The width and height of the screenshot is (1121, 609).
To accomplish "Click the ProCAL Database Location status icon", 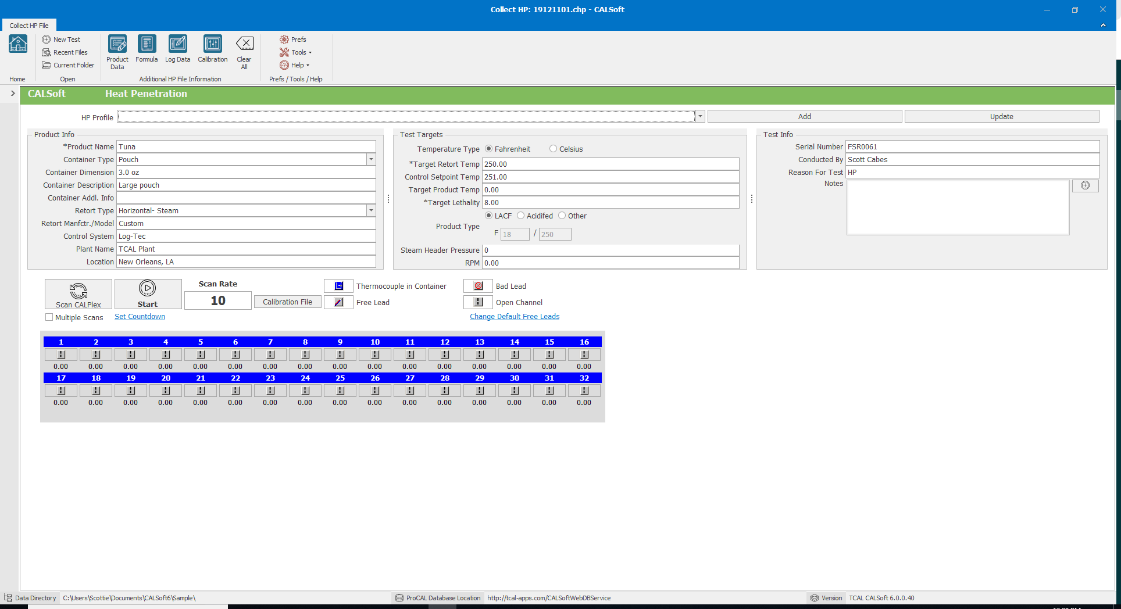I will coord(399,598).
